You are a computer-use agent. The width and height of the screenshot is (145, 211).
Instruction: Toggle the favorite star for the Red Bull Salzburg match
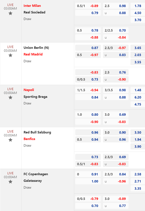[x=10, y=140]
